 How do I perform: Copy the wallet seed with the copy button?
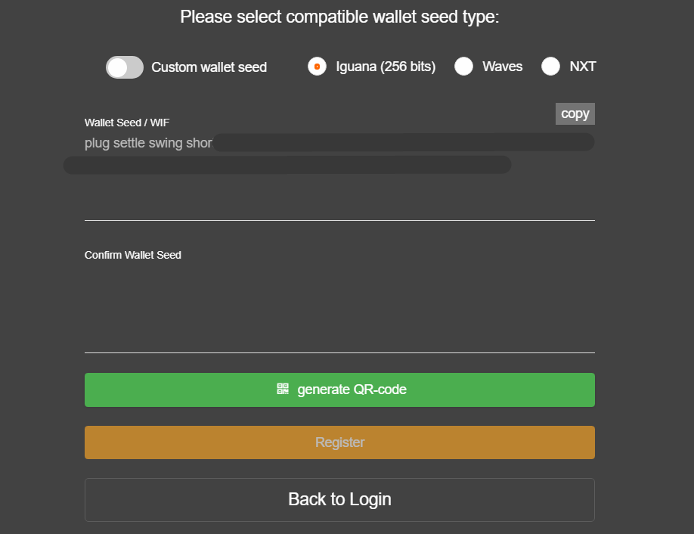(575, 113)
